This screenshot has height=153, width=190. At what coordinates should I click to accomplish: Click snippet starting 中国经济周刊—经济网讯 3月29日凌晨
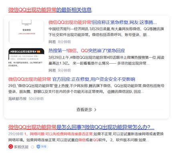point(106,32)
